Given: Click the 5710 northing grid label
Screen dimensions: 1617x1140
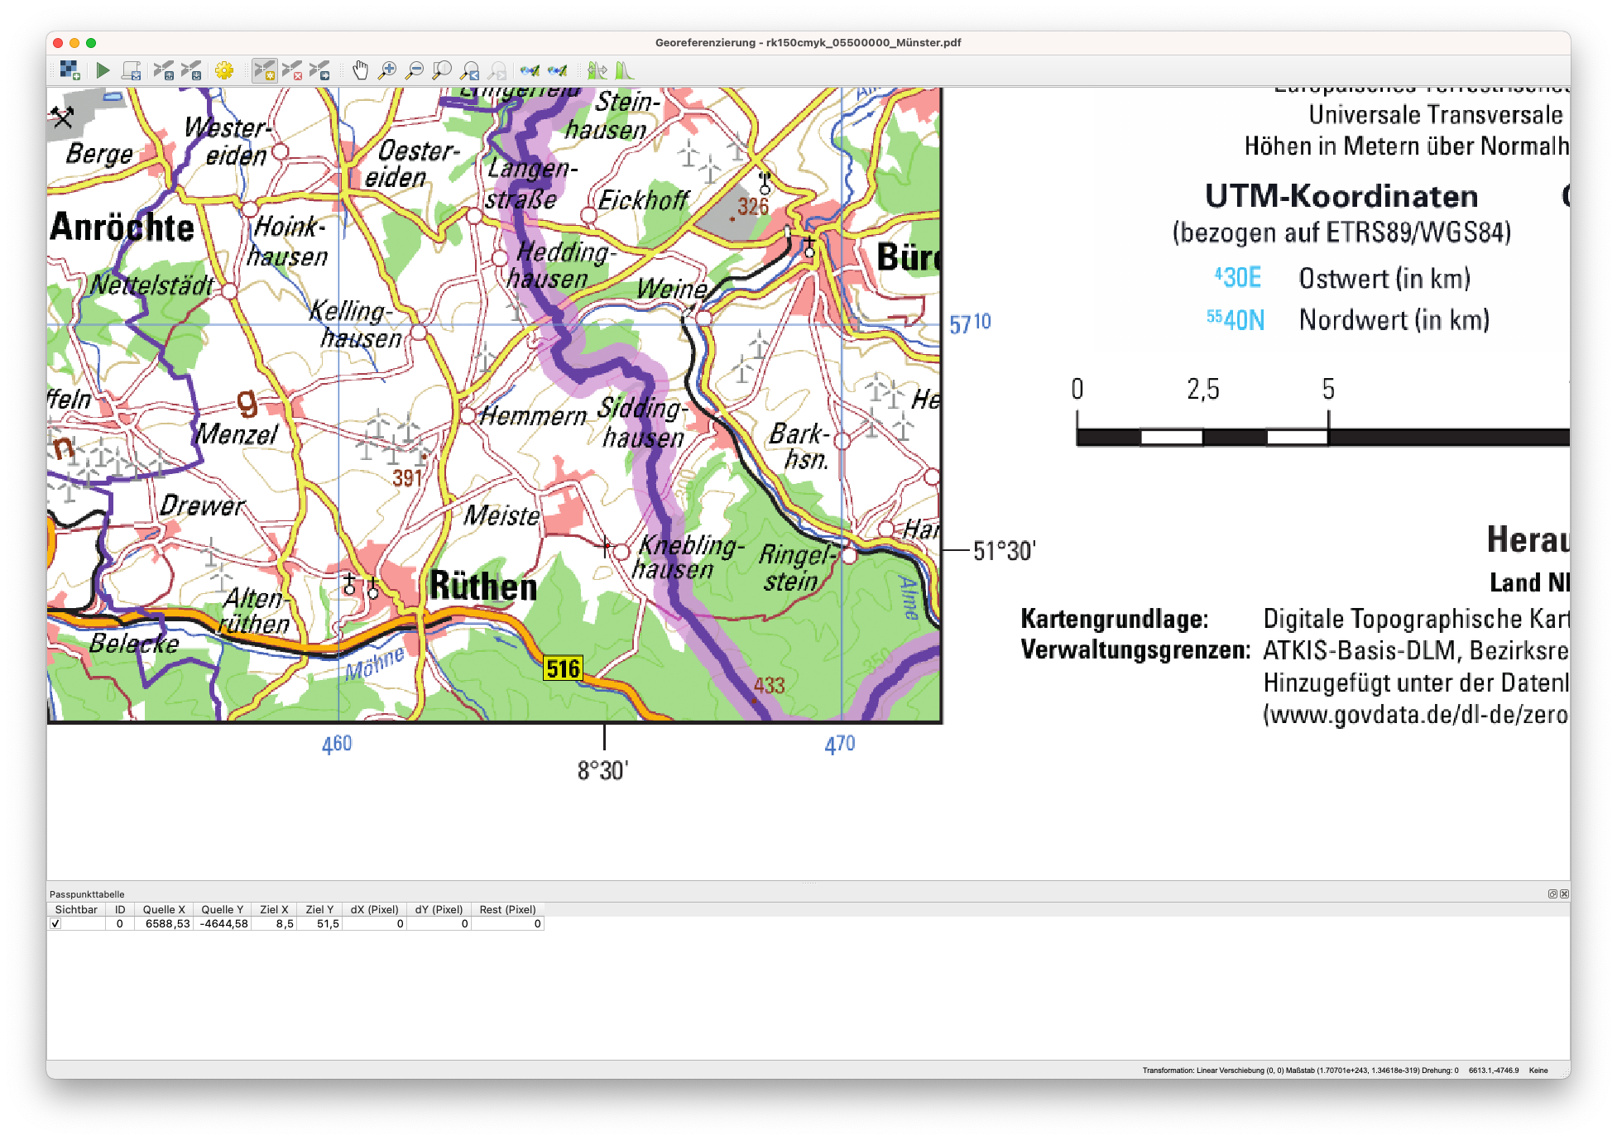Looking at the screenshot, I should [970, 323].
